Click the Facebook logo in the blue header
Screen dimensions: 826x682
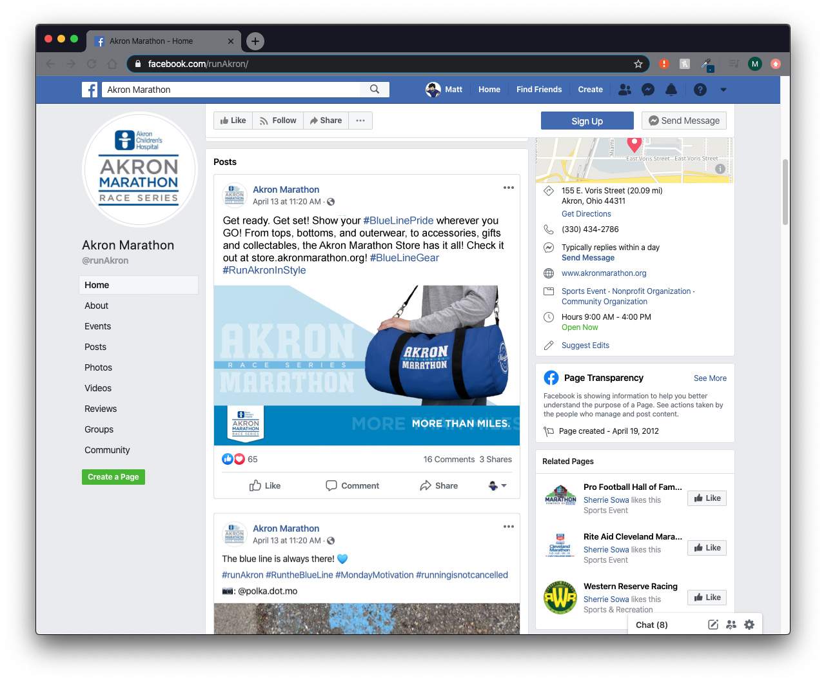coord(90,90)
